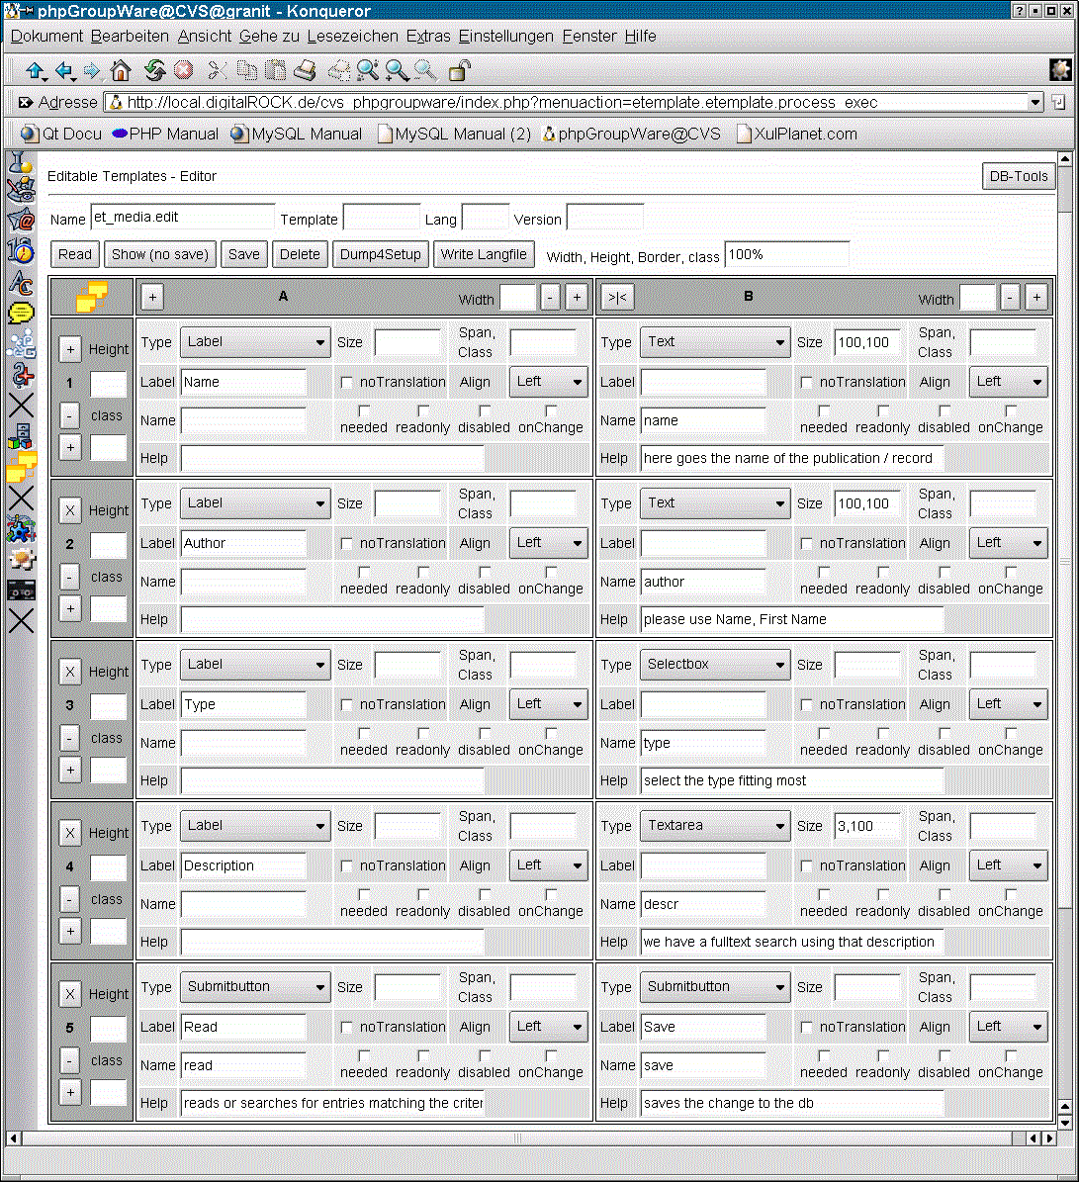Enable noTranslation for the Author label cell
Screen dimensions: 1079x1182
click(346, 543)
